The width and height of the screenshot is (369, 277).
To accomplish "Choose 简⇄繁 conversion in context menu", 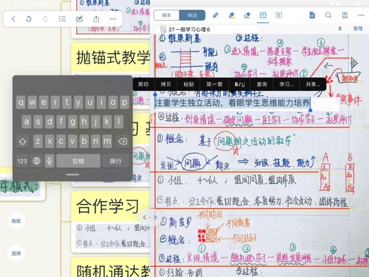I will coord(214,84).
